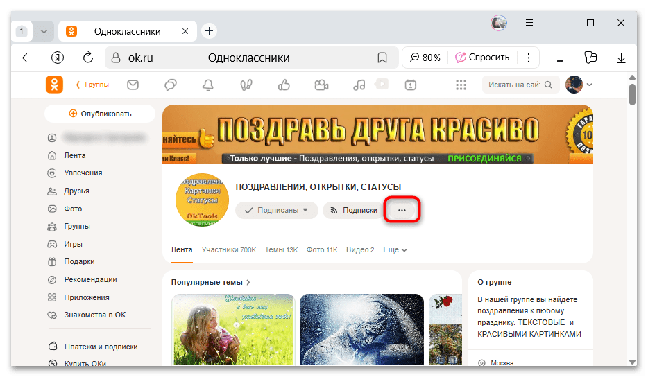The height and width of the screenshot is (377, 648).
Task: Open the Участники 700K tab
Action: coord(229,249)
